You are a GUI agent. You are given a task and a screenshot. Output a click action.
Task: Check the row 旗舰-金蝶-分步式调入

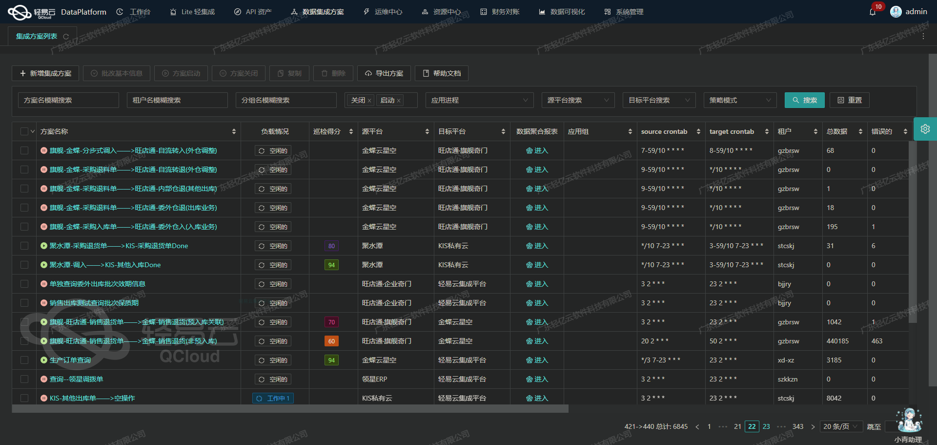click(24, 150)
